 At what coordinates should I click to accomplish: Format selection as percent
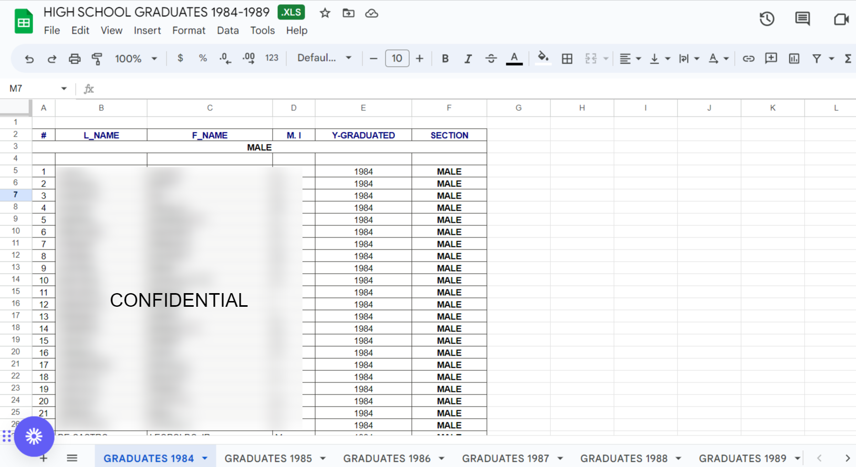(x=203, y=58)
